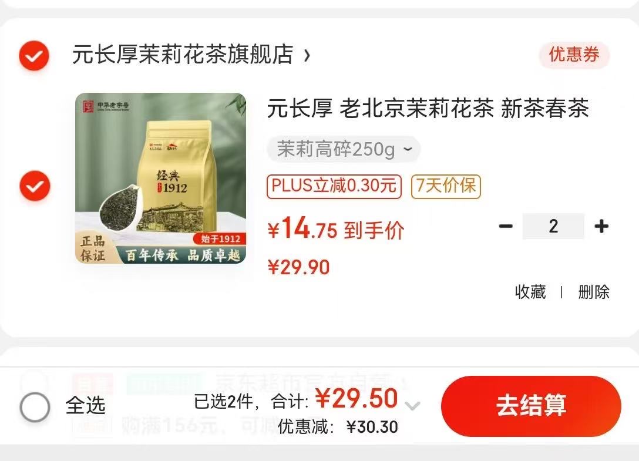The width and height of the screenshot is (639, 461).
Task: Tap the PLUS立减0.30元 discount tag
Action: (x=334, y=186)
